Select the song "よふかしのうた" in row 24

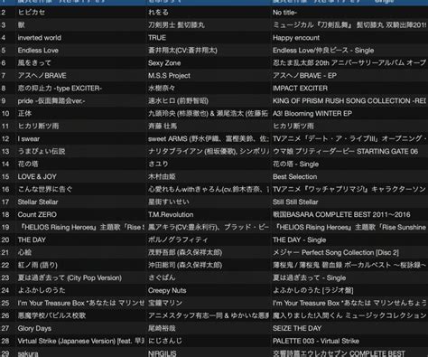pyautogui.click(x=42, y=290)
